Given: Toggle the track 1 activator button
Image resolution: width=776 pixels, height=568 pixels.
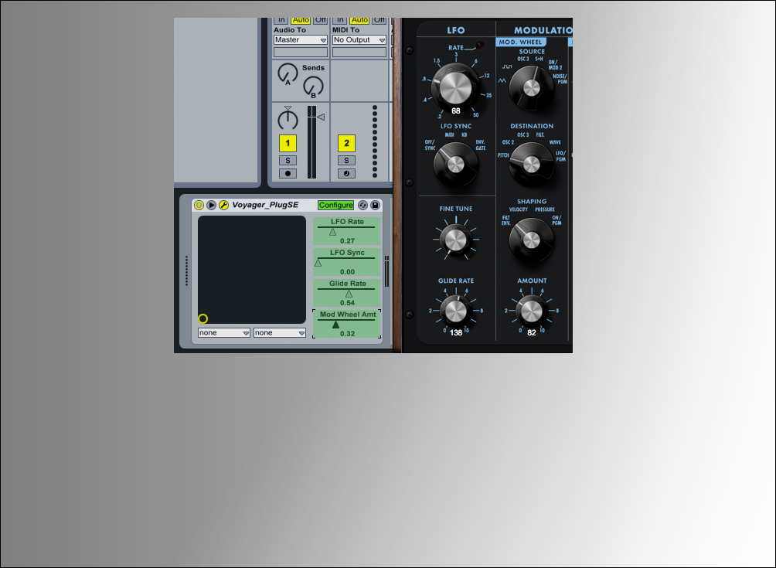Looking at the screenshot, I should 288,143.
